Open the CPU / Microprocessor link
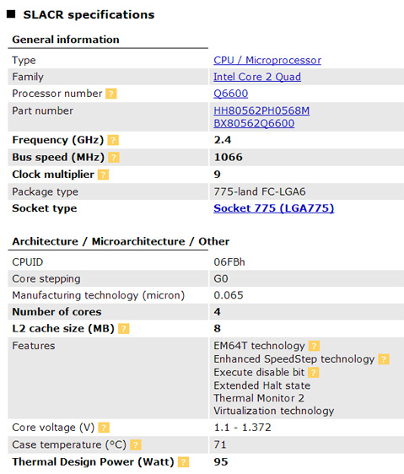The width and height of the screenshot is (404, 474). tap(267, 60)
